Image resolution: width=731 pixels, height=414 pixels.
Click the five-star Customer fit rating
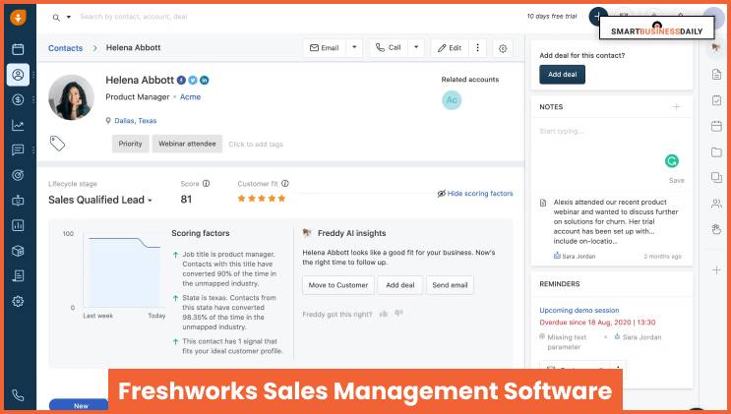click(262, 198)
